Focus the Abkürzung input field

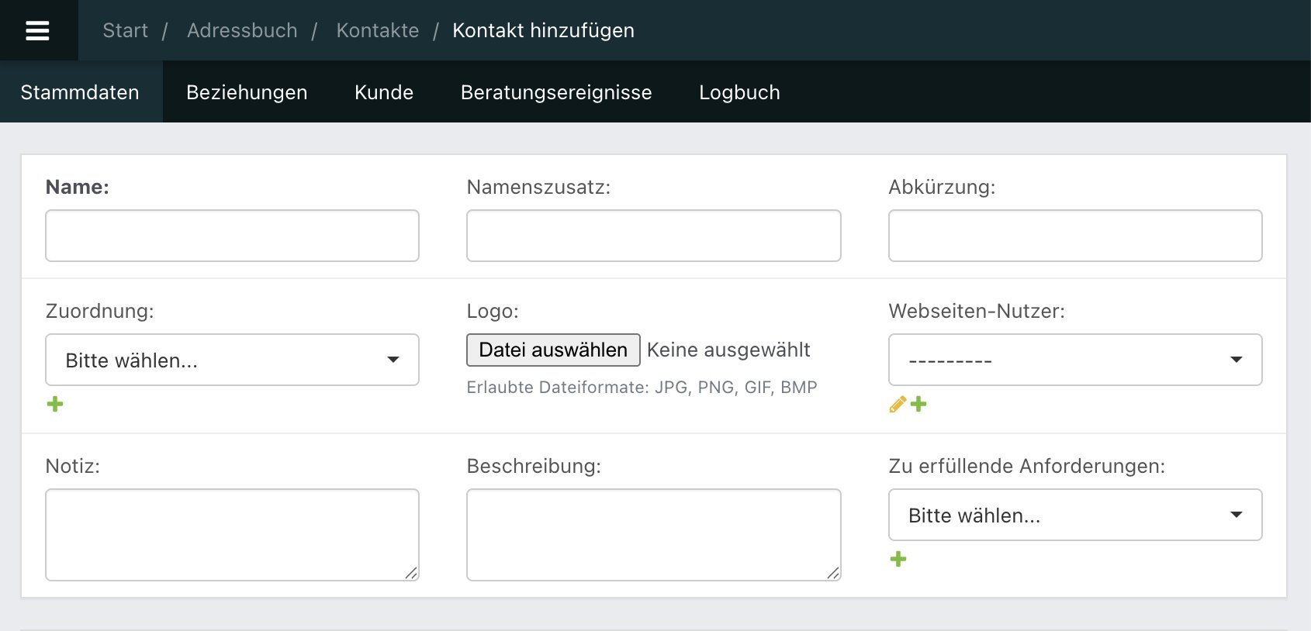point(1075,236)
